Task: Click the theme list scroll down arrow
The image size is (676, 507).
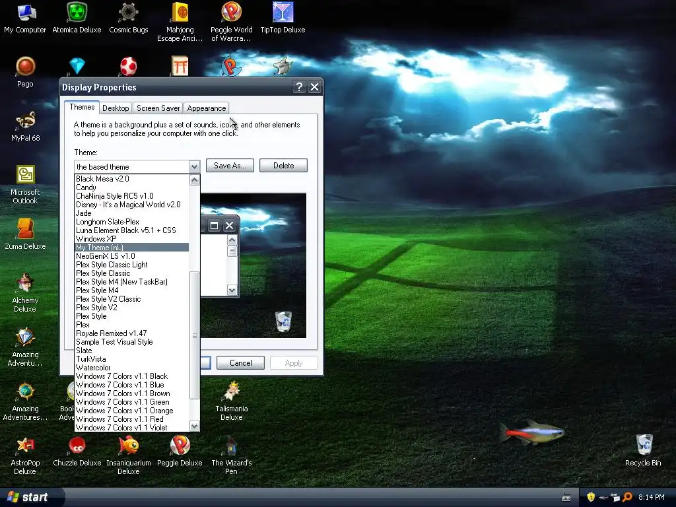Action: (195, 426)
